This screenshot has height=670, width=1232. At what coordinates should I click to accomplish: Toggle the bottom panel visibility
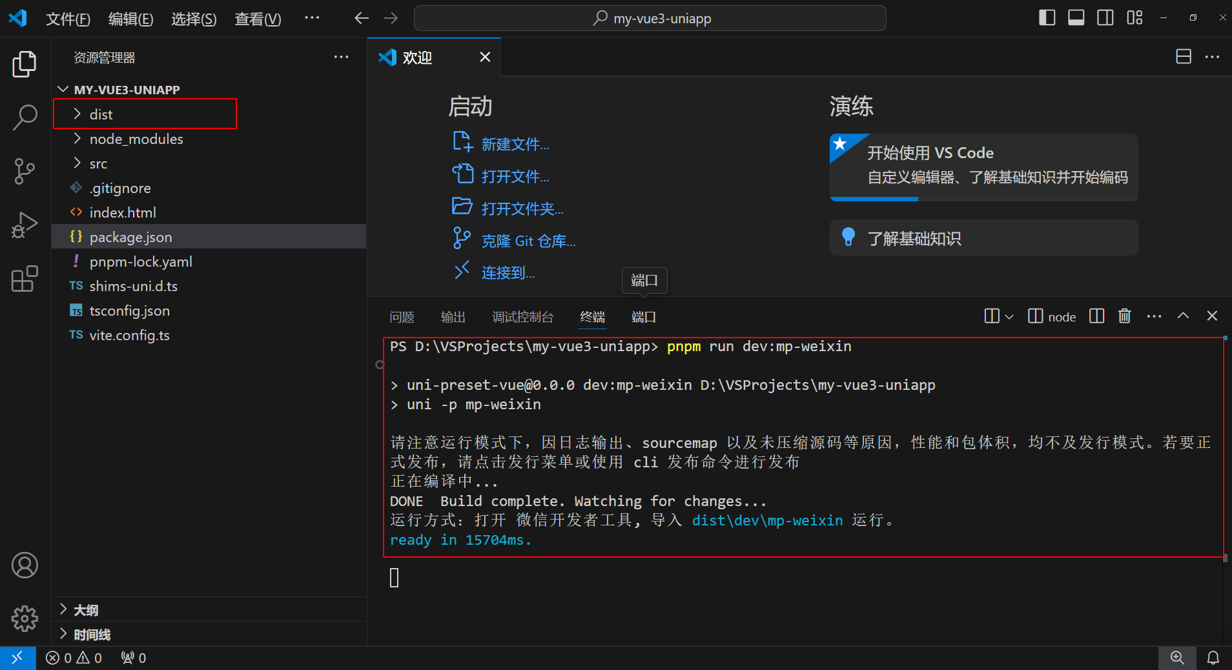pos(1076,18)
